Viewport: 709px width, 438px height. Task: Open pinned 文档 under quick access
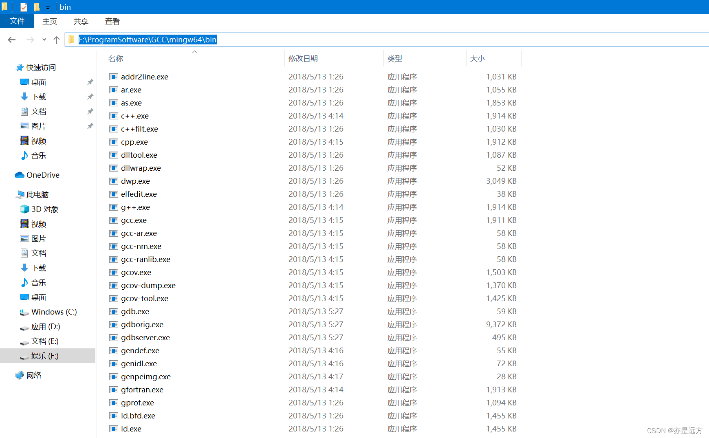[x=33, y=111]
